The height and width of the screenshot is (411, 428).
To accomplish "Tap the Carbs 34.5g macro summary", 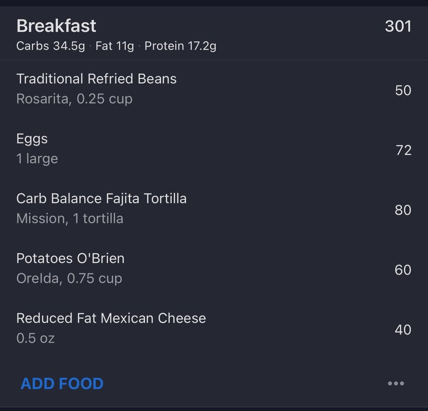I will point(51,46).
